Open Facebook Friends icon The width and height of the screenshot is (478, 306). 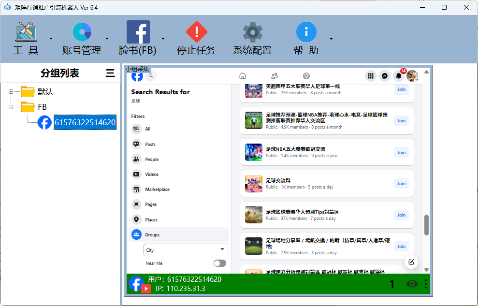click(275, 76)
